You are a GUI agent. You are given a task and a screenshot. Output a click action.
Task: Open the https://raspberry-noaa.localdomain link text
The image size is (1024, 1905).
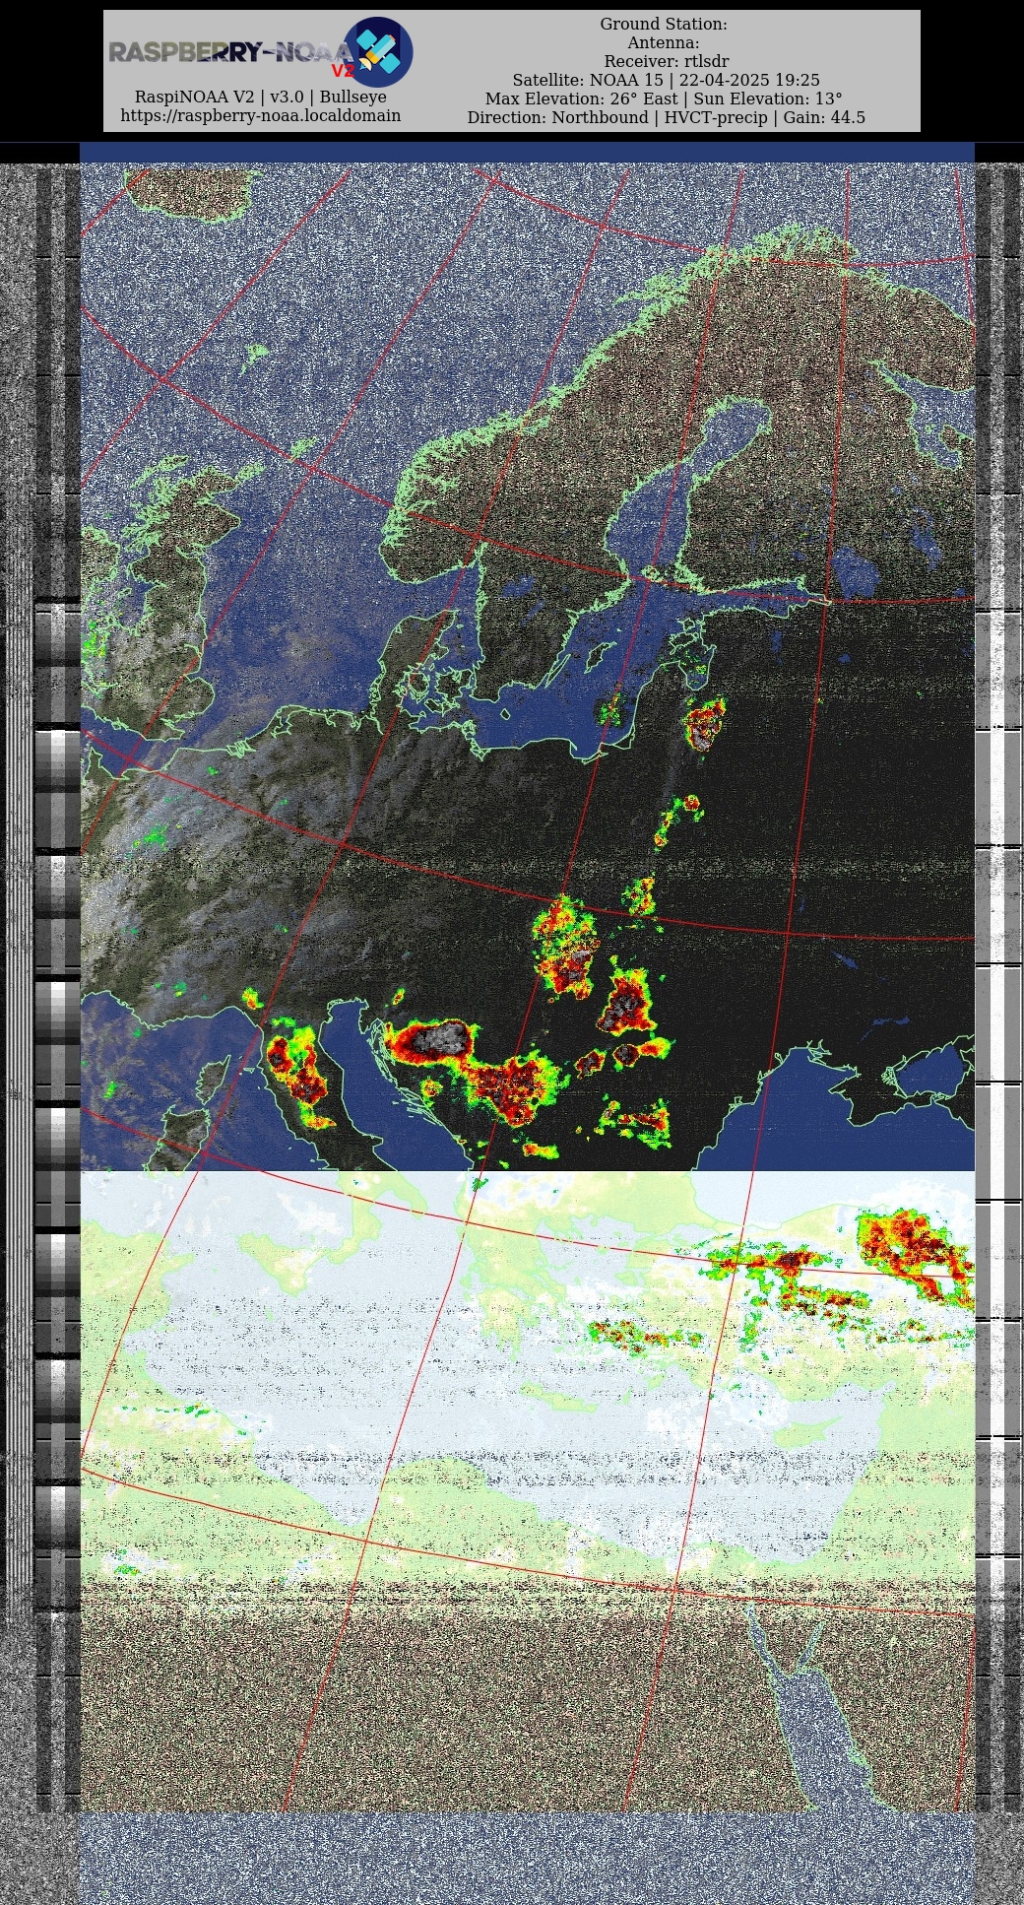click(x=261, y=116)
